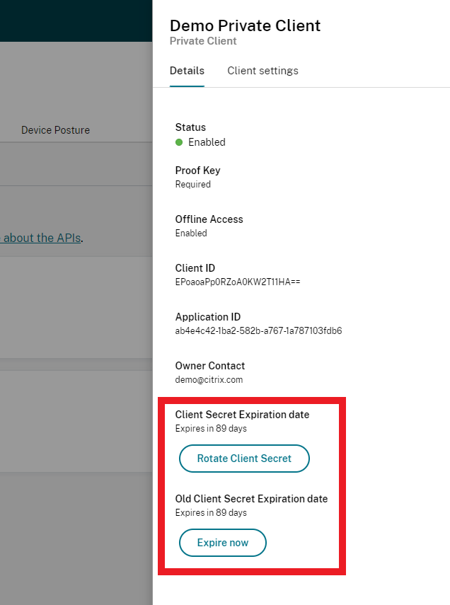Click the Client Secret Expiration date heading

[x=242, y=415]
